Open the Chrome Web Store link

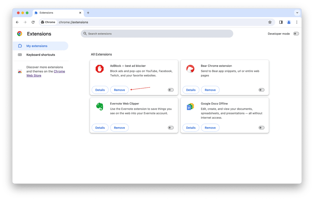tap(59, 72)
